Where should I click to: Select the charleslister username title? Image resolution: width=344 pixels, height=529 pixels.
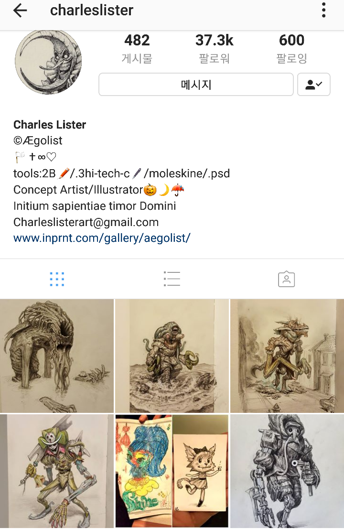[92, 11]
